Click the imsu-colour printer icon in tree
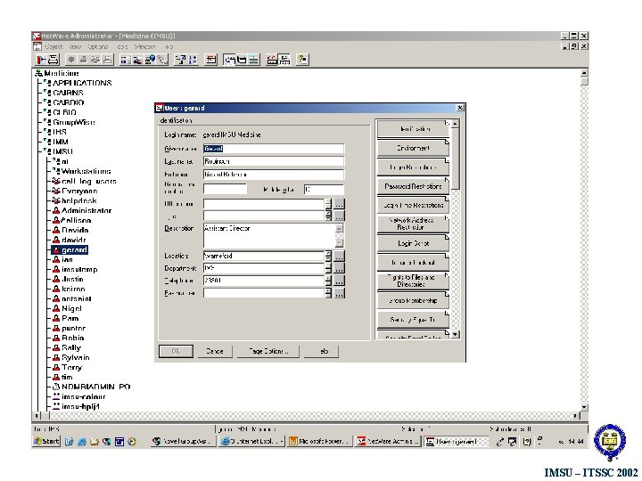The width and height of the screenshot is (642, 481). (x=56, y=396)
